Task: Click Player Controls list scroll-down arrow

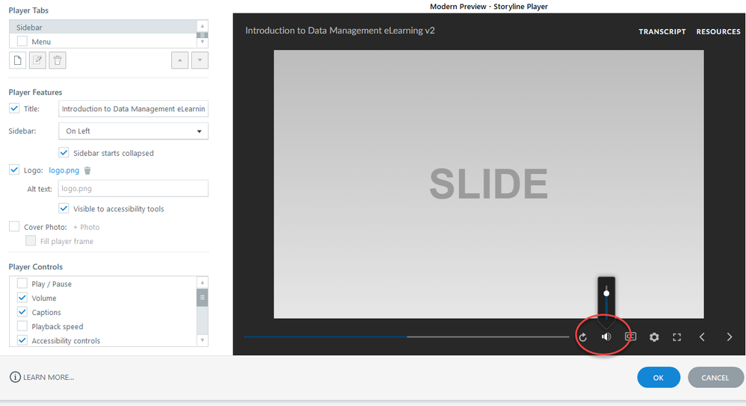Action: pos(203,340)
